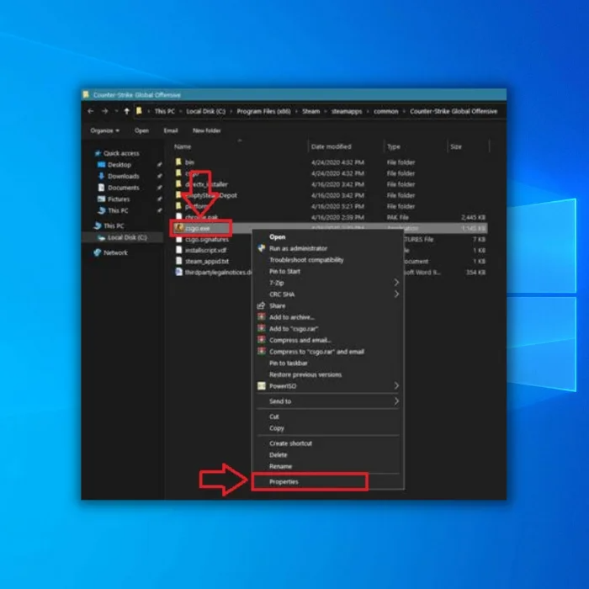
Task: Sort by the Size column header
Action: 456,146
